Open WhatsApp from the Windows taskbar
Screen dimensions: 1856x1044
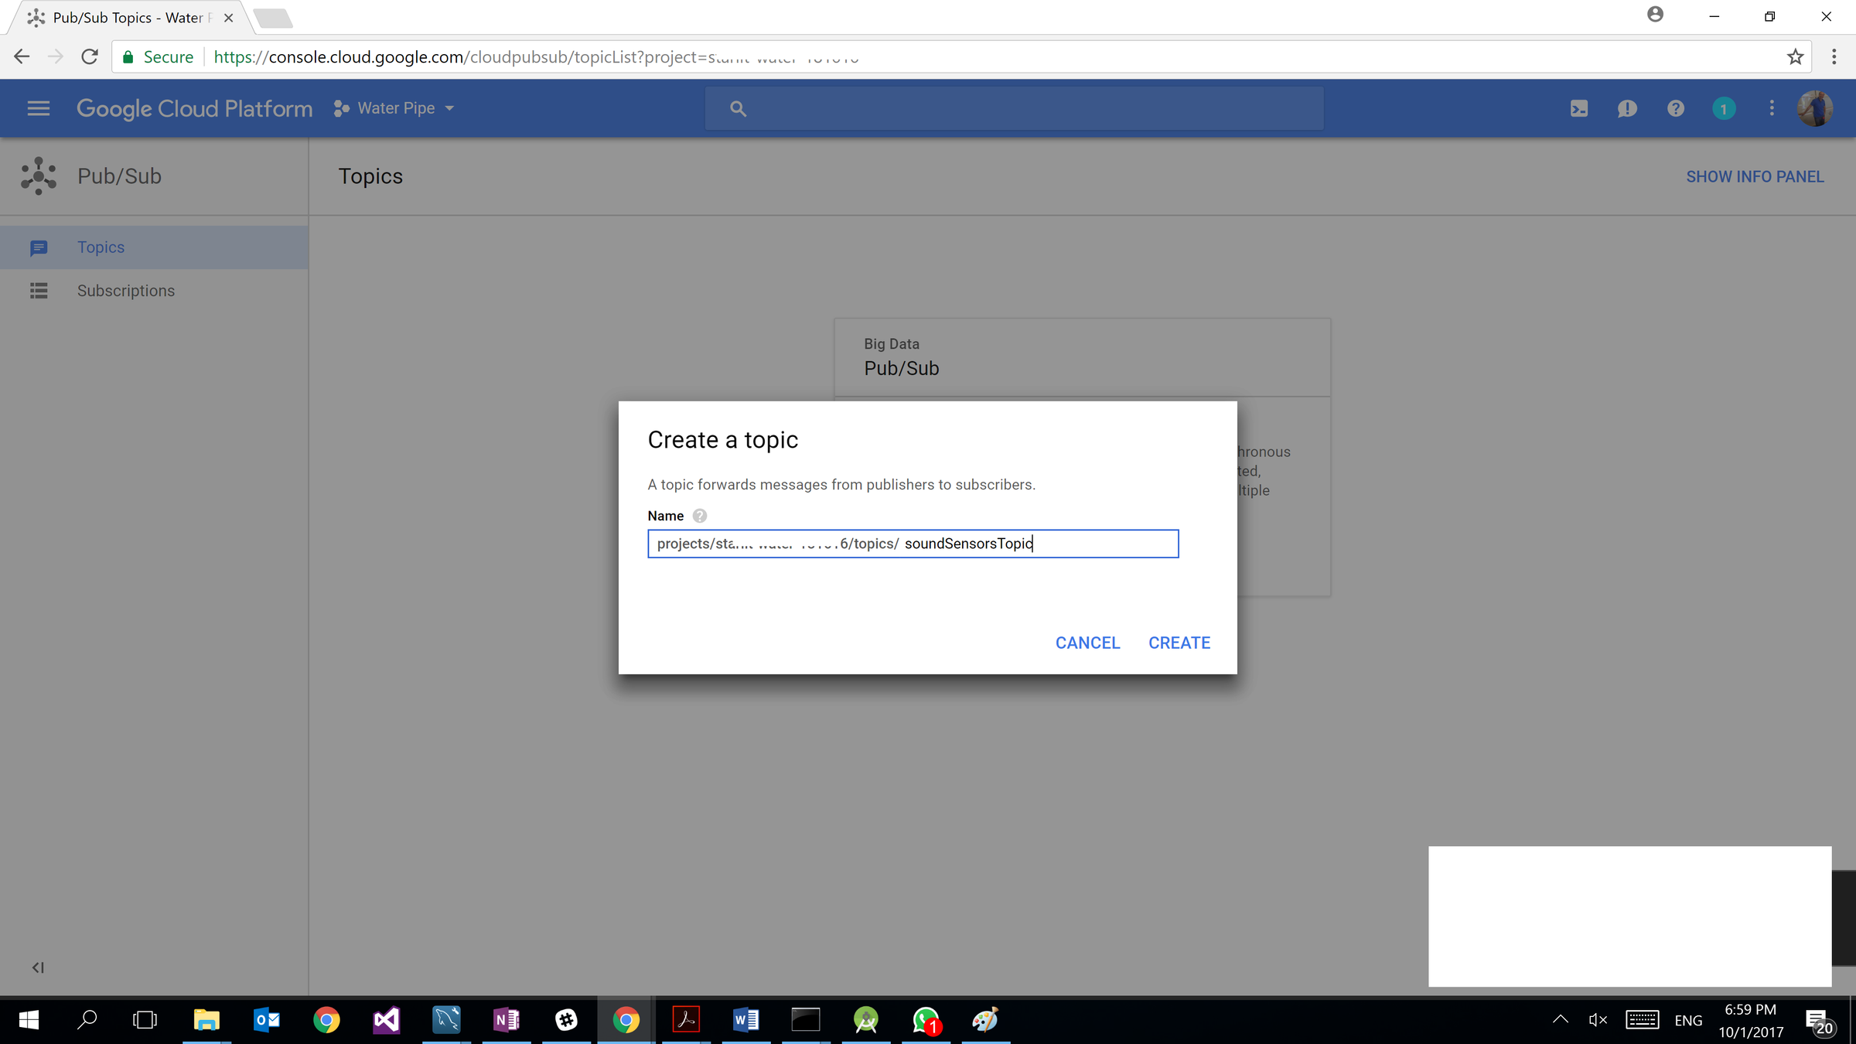926,1020
